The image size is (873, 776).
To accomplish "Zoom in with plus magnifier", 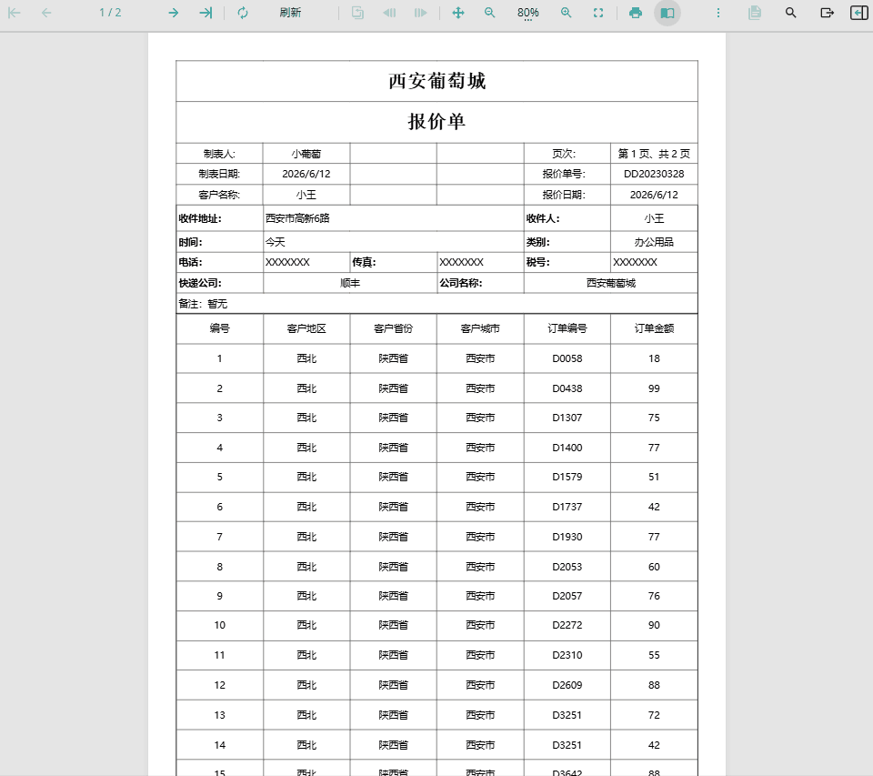I will 567,12.
